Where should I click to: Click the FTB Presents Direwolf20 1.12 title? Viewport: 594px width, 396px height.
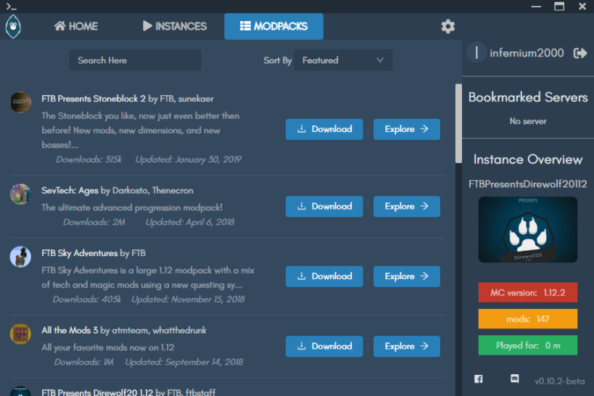pos(97,392)
